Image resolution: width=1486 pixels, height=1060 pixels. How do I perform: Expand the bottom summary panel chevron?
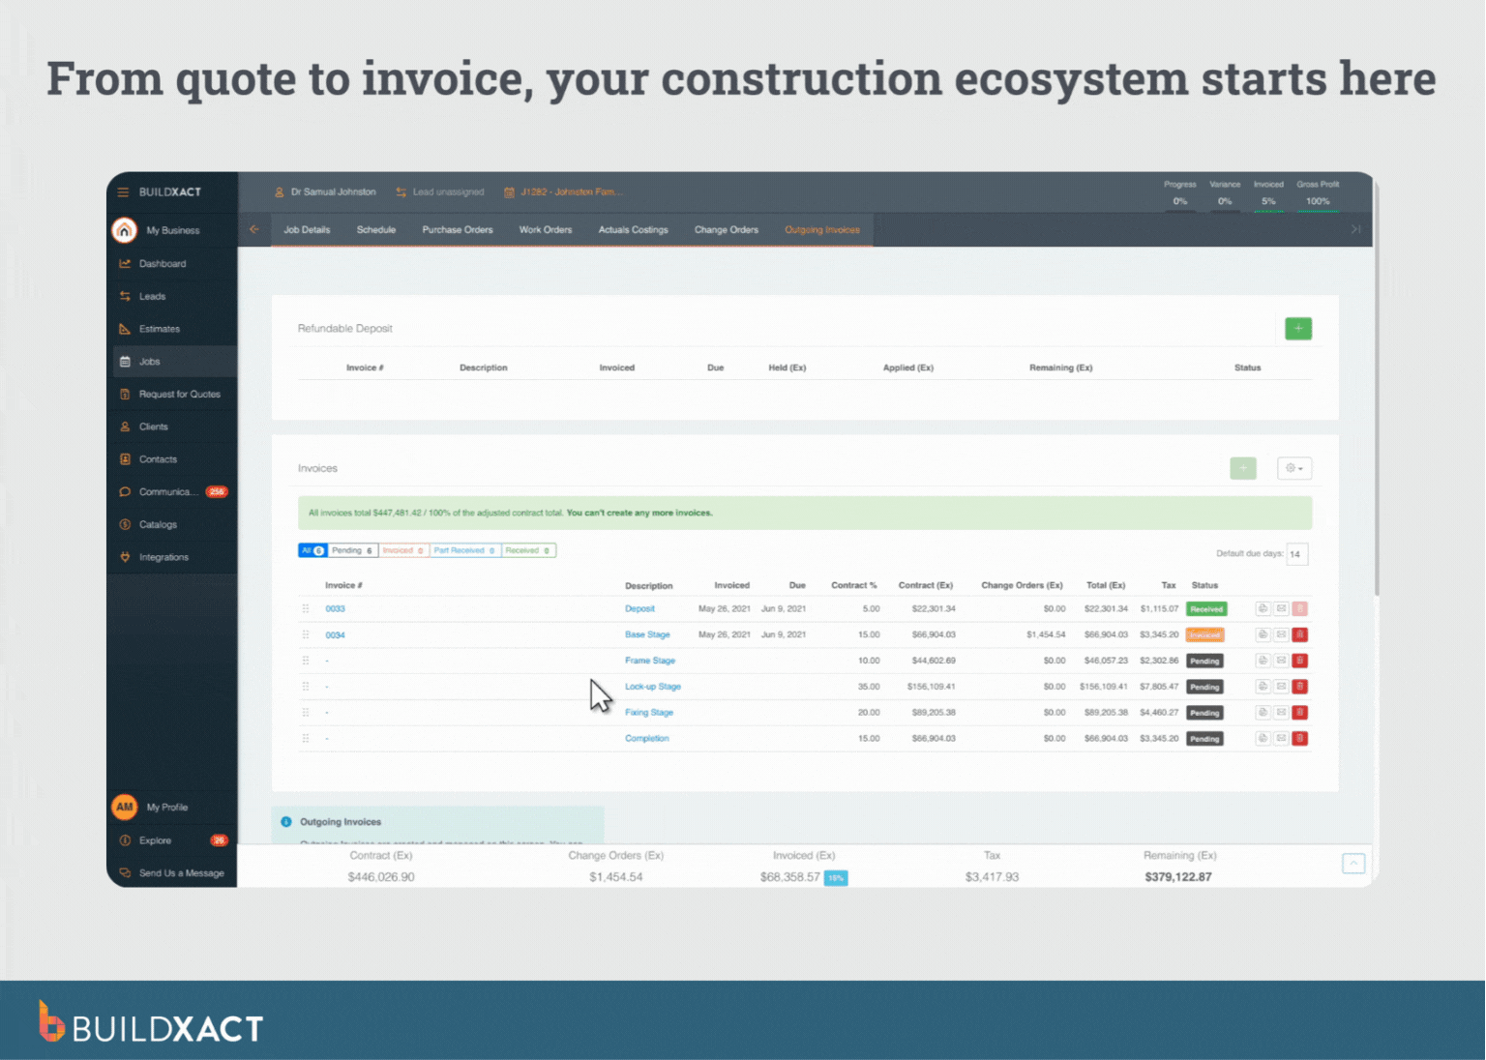click(1353, 863)
